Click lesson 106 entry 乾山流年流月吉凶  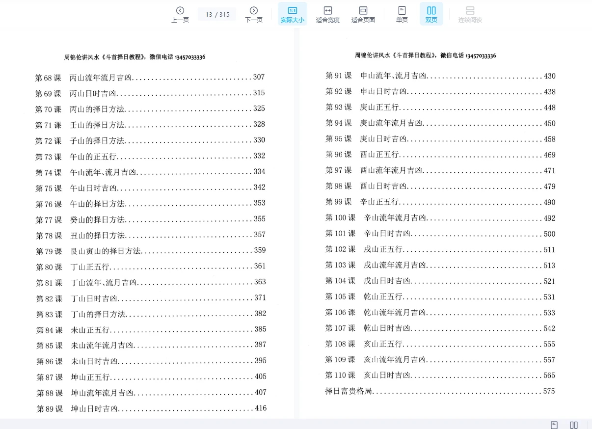click(x=440, y=312)
